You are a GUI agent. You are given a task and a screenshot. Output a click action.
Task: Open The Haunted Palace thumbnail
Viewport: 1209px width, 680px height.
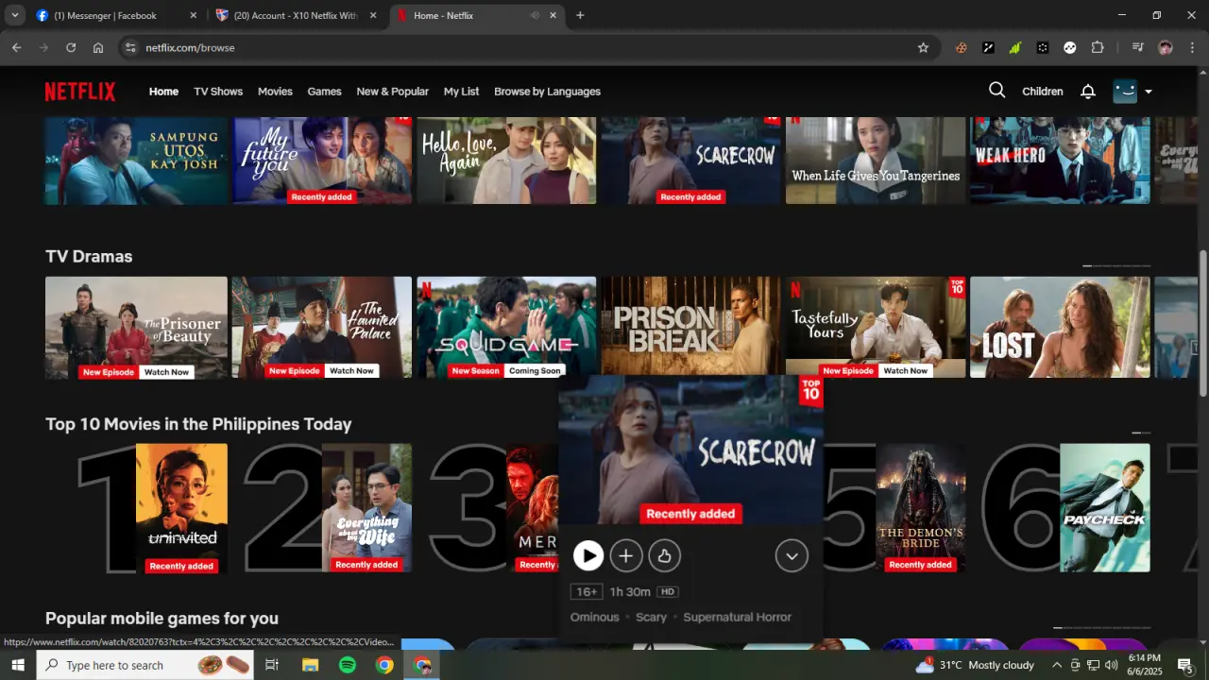[321, 327]
